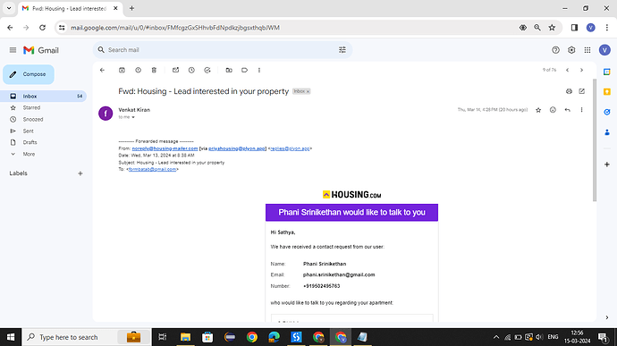Open Google Keep side panel
The width and height of the screenshot is (617, 346).
coord(607,92)
